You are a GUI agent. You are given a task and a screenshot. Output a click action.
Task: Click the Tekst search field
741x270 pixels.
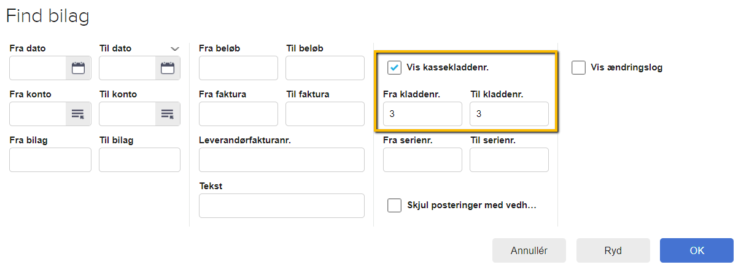coord(282,206)
